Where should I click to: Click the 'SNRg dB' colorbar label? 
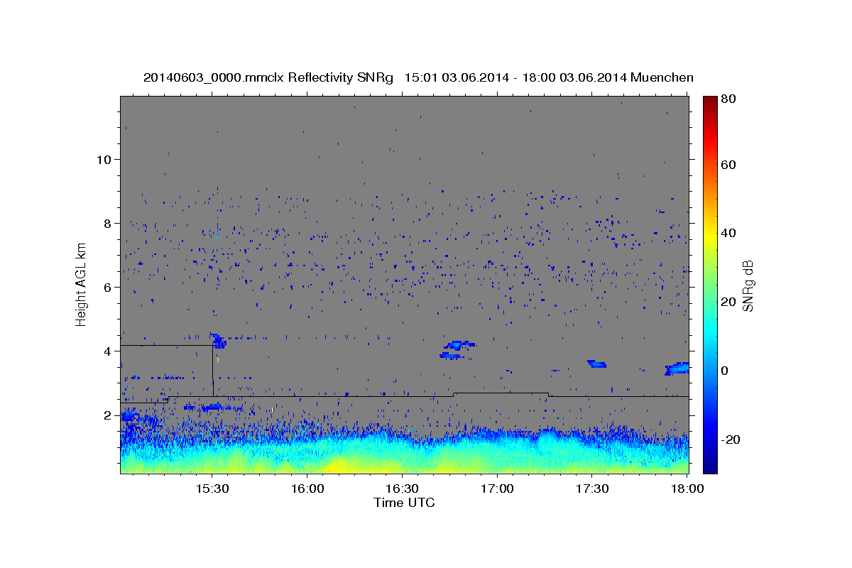(748, 285)
